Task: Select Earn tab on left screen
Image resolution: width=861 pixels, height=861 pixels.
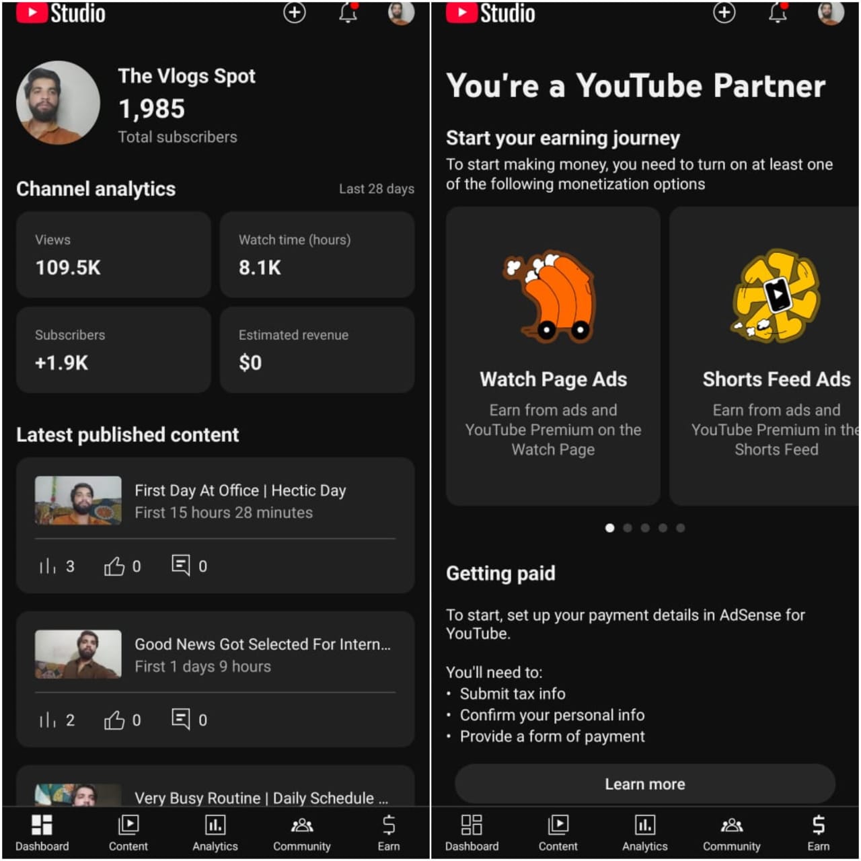Action: click(389, 833)
